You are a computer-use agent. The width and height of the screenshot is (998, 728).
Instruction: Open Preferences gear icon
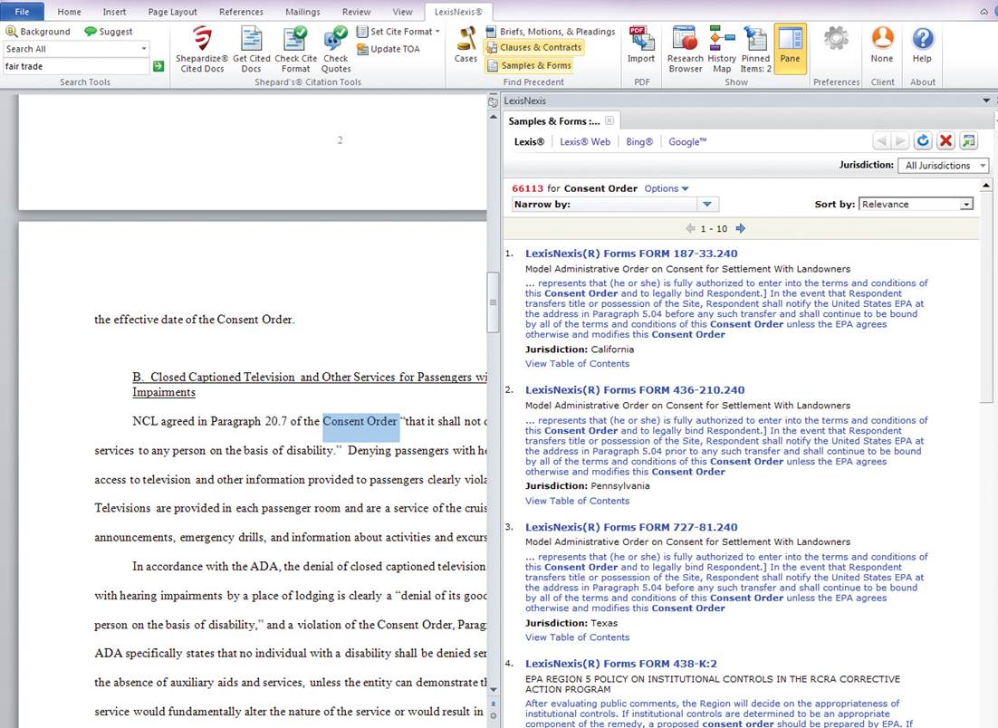[x=836, y=40]
